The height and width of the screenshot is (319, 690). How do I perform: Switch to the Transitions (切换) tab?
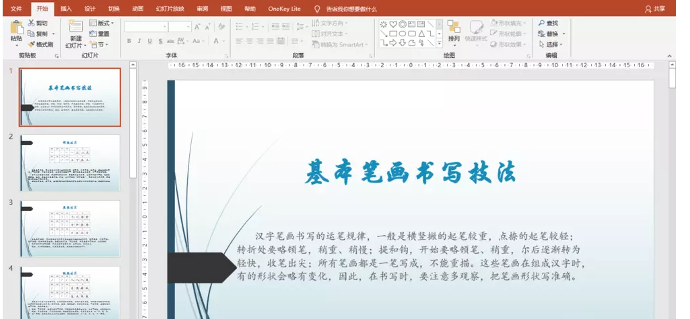pyautogui.click(x=114, y=9)
